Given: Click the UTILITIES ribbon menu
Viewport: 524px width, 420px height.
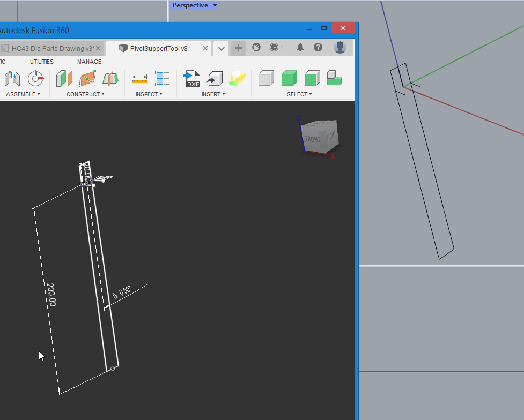Looking at the screenshot, I should [41, 61].
